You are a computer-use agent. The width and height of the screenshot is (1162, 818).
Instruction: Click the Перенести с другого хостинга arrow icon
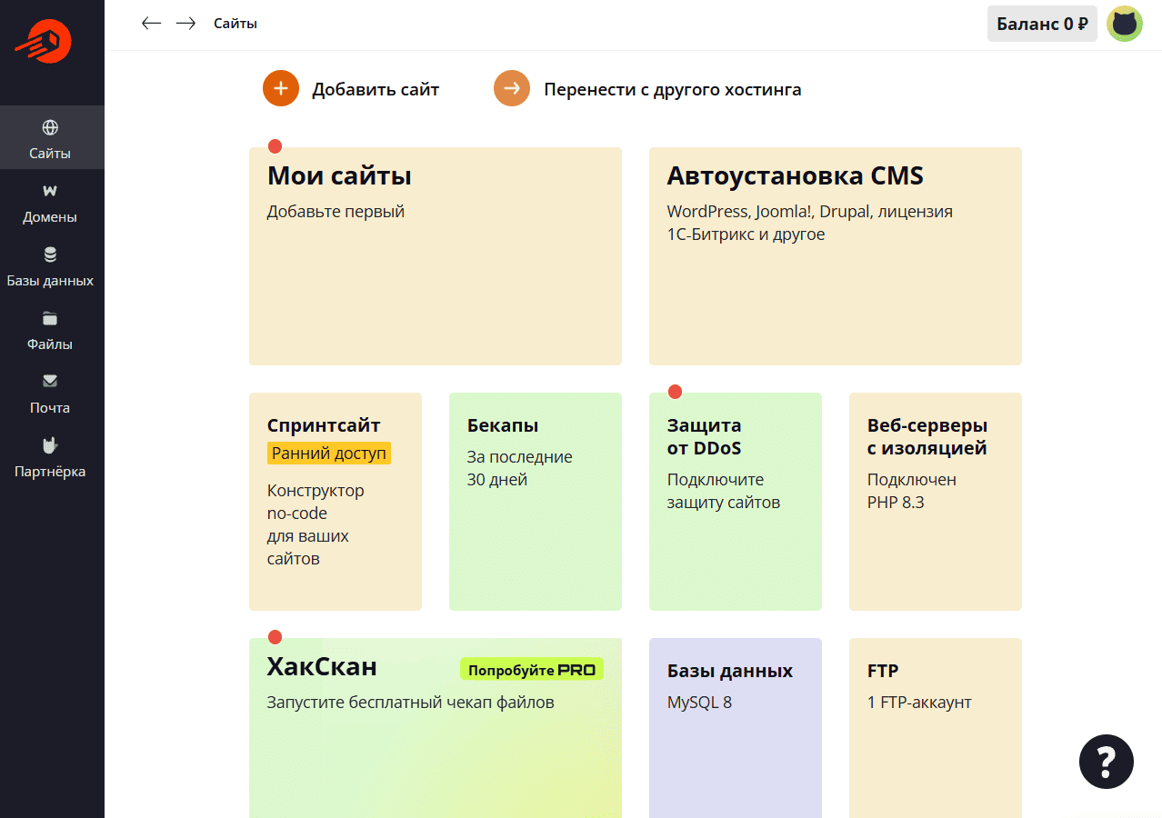coord(512,89)
